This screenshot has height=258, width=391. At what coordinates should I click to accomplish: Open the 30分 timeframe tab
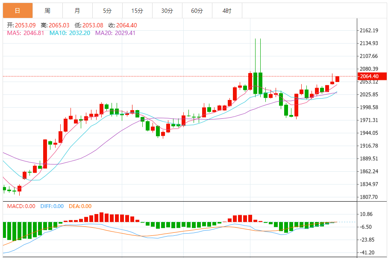168,11
